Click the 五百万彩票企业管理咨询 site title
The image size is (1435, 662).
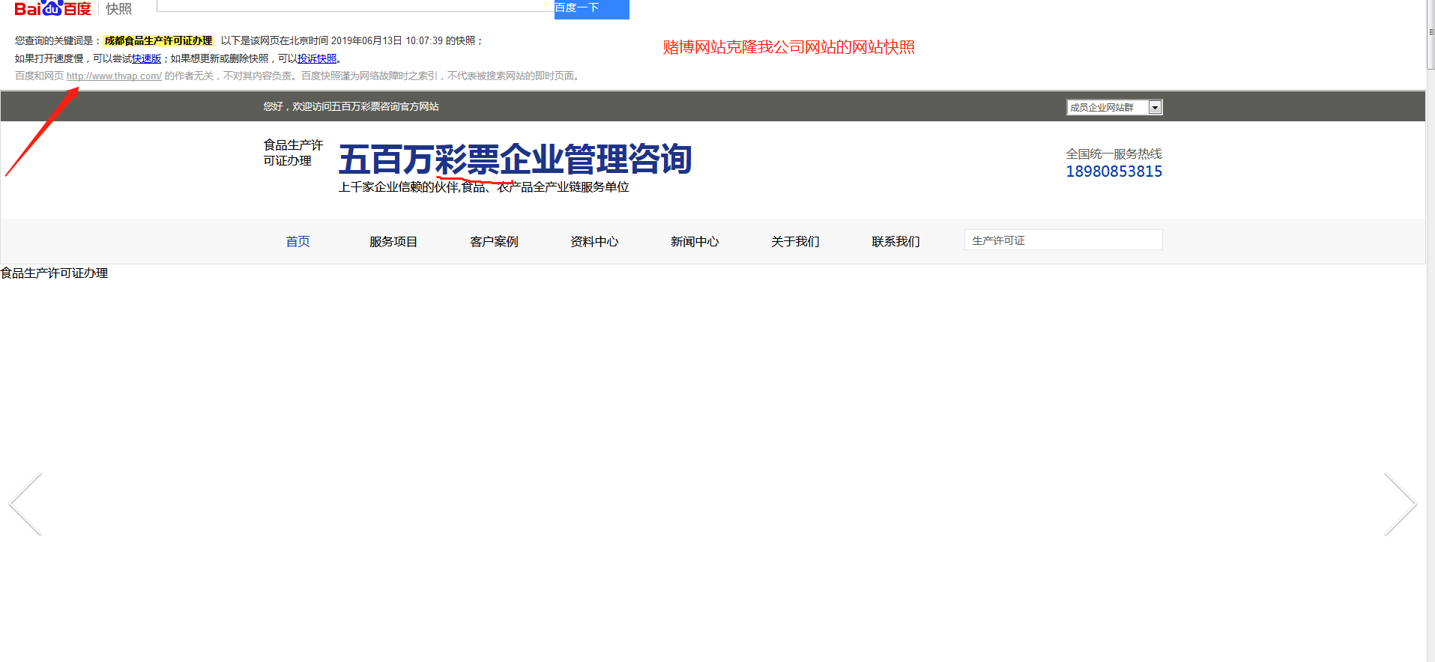[516, 159]
